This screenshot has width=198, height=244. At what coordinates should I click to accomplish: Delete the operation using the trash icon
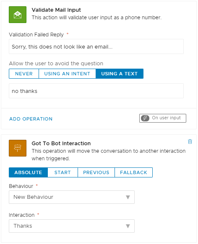[190, 141]
